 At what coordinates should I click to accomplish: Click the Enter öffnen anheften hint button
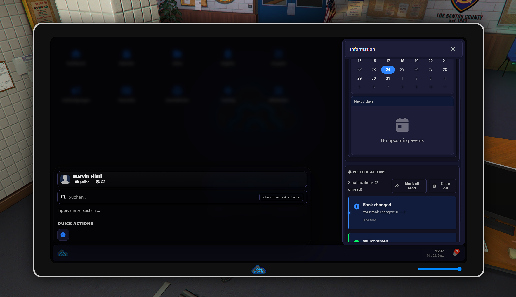click(x=281, y=197)
